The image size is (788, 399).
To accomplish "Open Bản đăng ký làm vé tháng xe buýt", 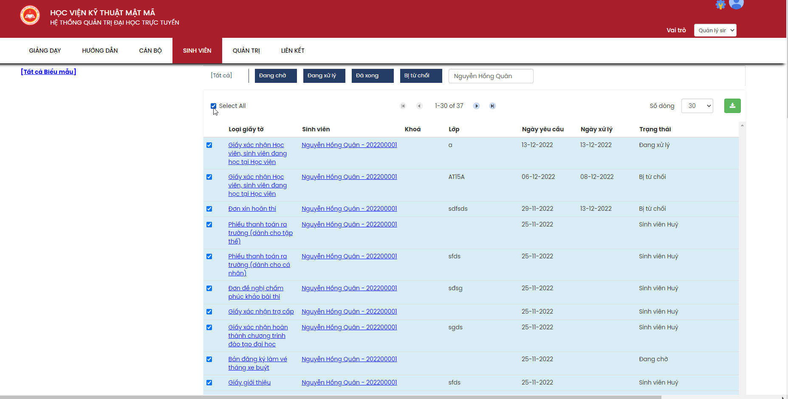I will (257, 363).
